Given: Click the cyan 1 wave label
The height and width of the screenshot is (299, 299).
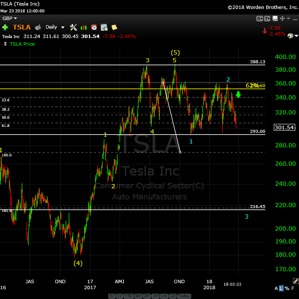Looking at the screenshot, I should [191, 141].
